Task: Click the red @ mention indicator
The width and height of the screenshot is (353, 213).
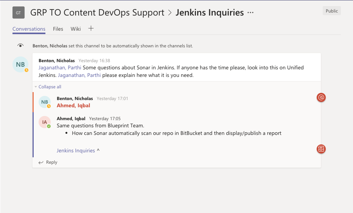Action: (321, 97)
